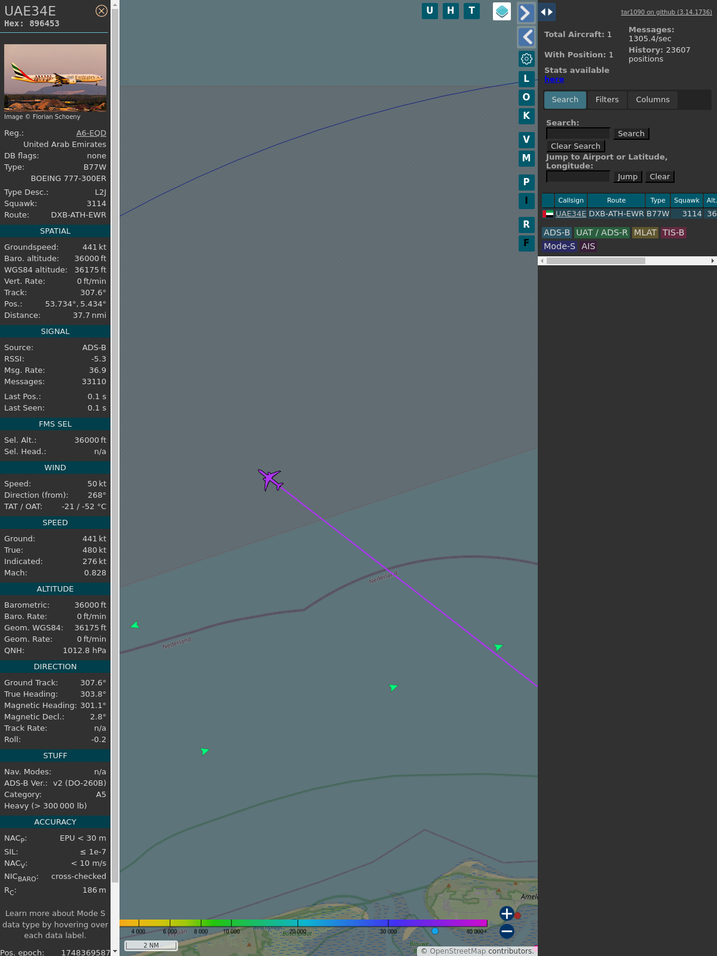Toggle the O map option
Screen dimensions: 717x956
coord(526,97)
